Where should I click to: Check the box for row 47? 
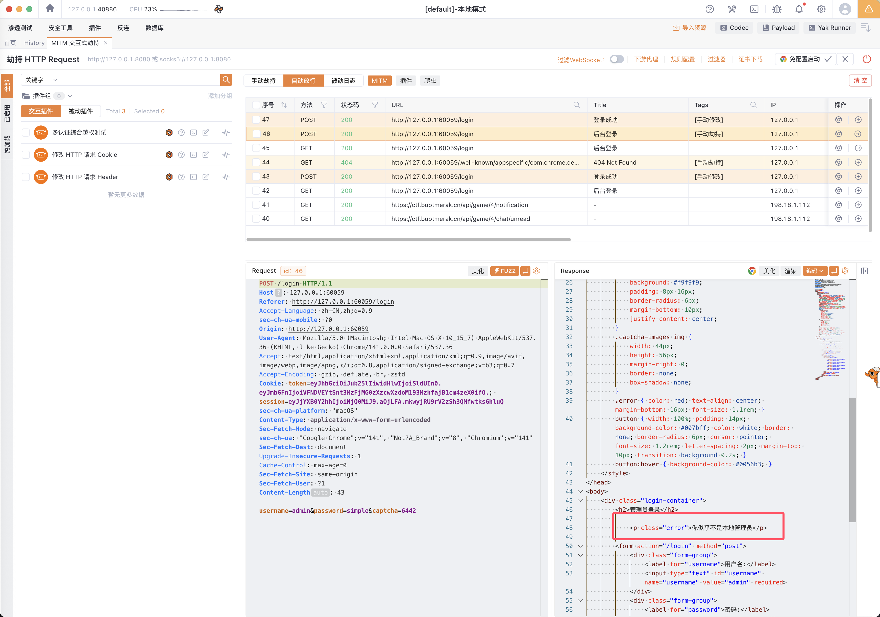[x=256, y=120]
